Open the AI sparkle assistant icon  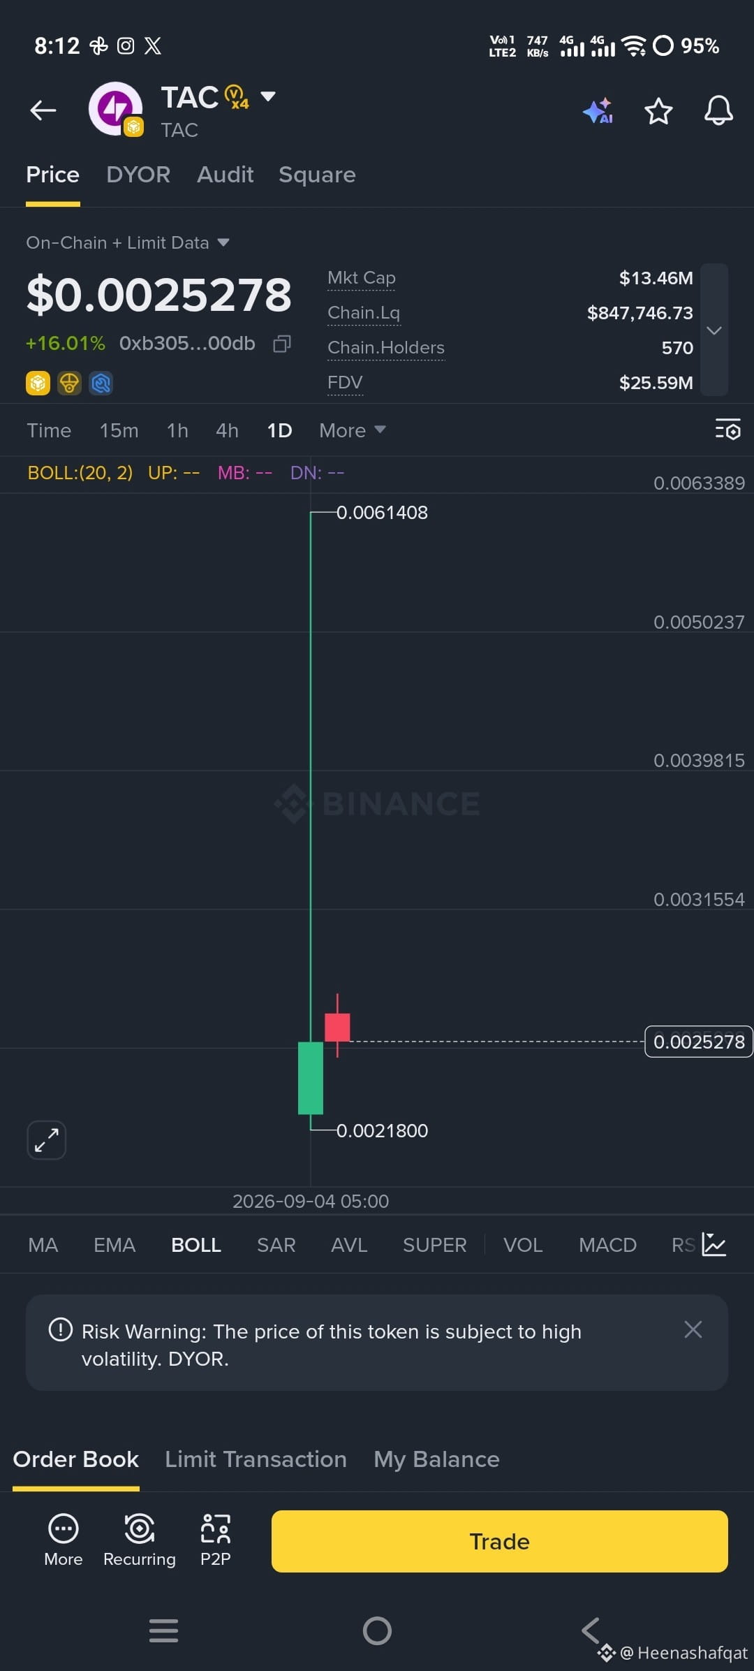tap(598, 110)
